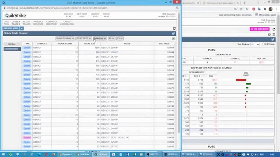The height and width of the screenshot is (157, 280).
Task: Sort by AVG PRICE column header
Action: tap(164, 44)
